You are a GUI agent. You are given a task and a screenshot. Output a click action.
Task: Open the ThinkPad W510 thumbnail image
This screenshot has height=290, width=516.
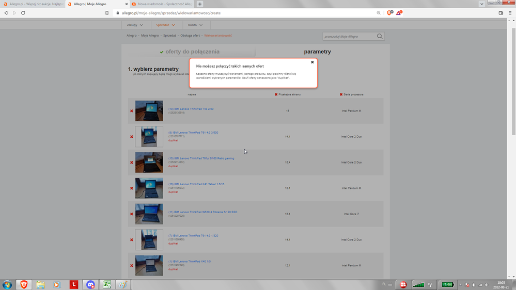click(149, 214)
